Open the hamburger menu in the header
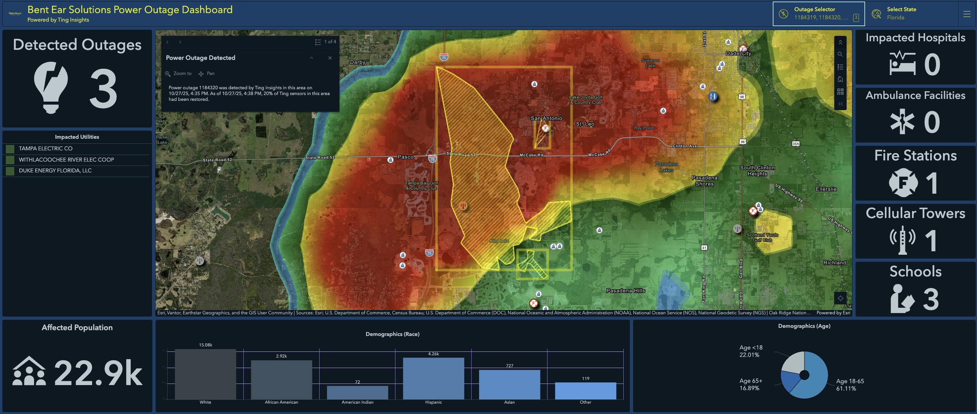This screenshot has height=414, width=977. 966,14
